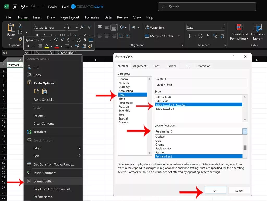
Task: Select the 24/12/1390 date type
Action: [x=199, y=97]
